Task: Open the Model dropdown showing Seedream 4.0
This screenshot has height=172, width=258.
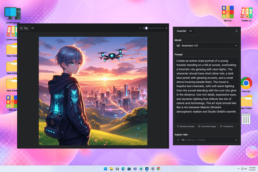Action: 207,46
